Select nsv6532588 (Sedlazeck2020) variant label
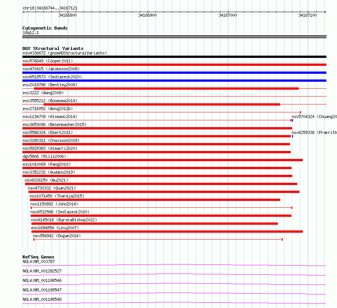Image resolution: width=337 pixels, height=308 pixels. (x=60, y=212)
